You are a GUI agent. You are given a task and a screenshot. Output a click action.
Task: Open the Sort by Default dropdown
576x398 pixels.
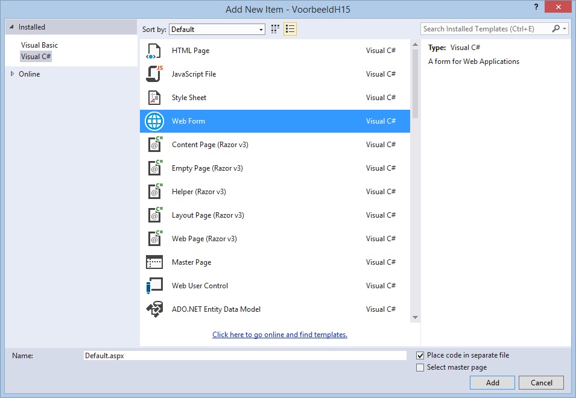click(217, 30)
